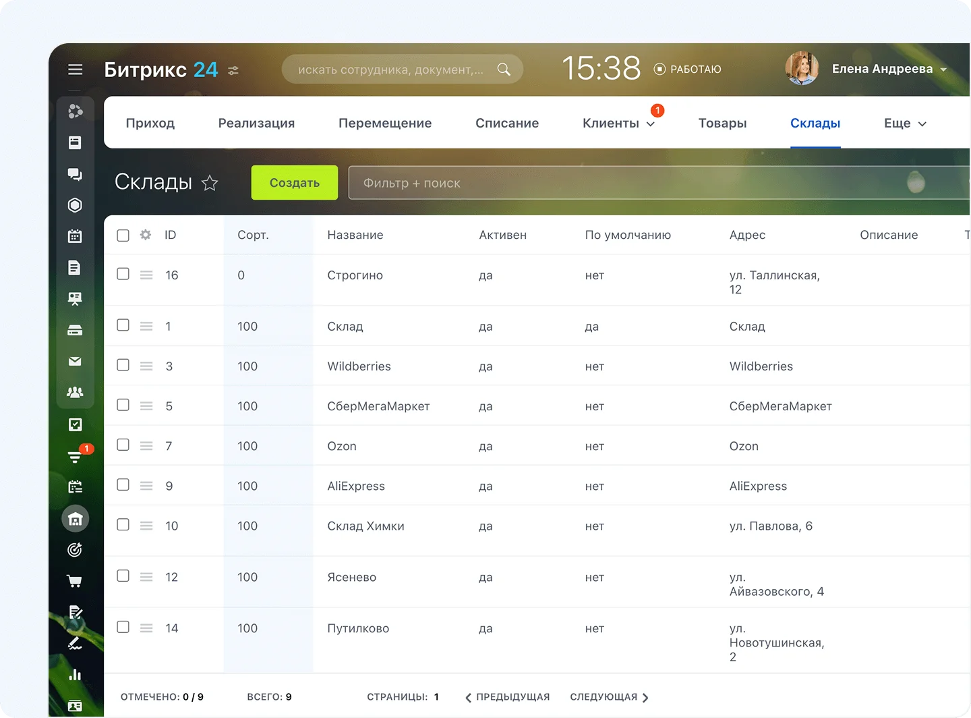Go to СЛЕДУЮЩАЯ page link
The image size is (971, 718).
pyautogui.click(x=609, y=697)
